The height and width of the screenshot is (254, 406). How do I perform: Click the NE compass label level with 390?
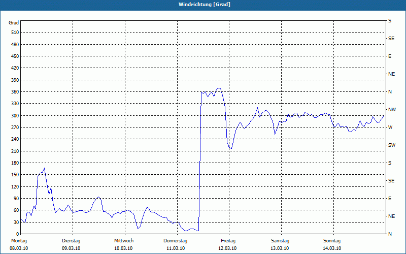coord(391,74)
